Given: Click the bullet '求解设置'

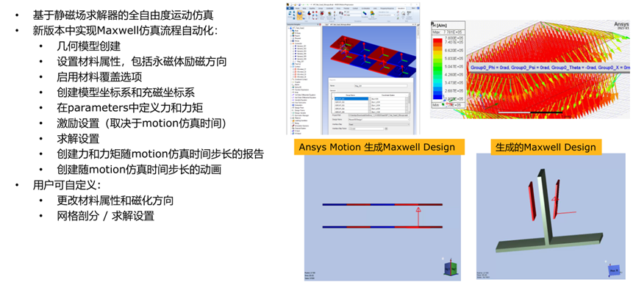Looking at the screenshot, I should 78,139.
